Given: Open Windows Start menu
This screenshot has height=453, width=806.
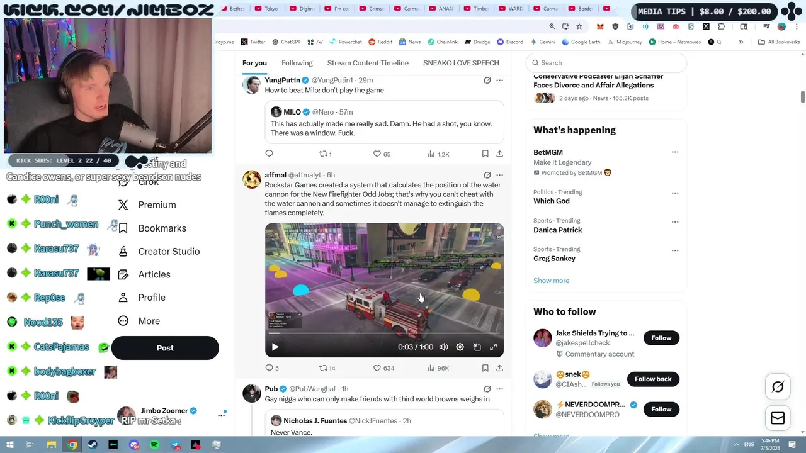Looking at the screenshot, I should pyautogui.click(x=10, y=445).
